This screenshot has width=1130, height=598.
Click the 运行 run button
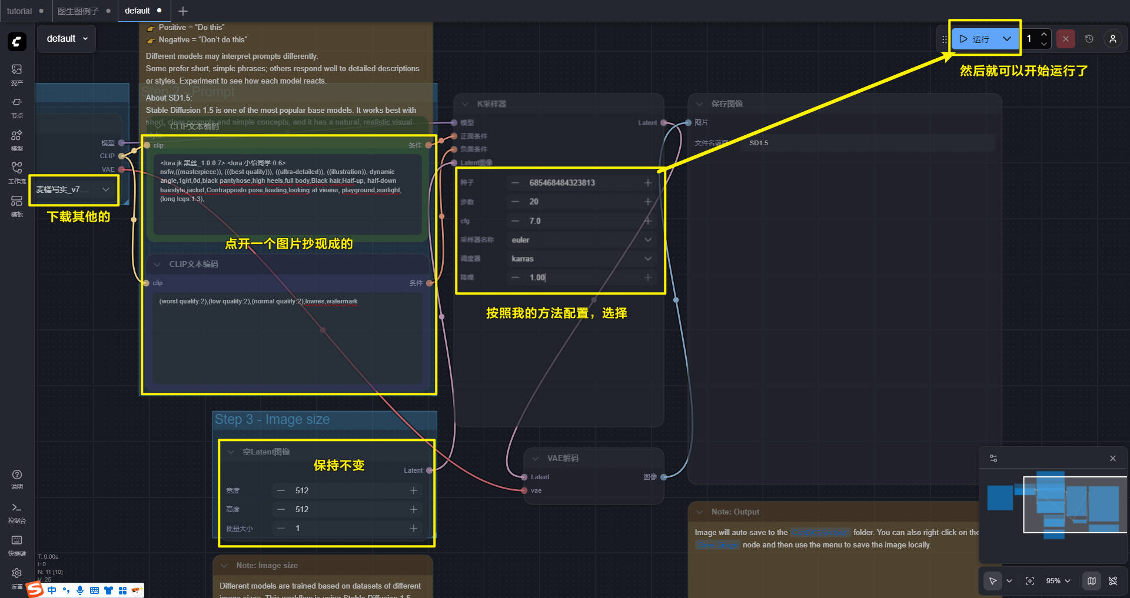tap(975, 39)
